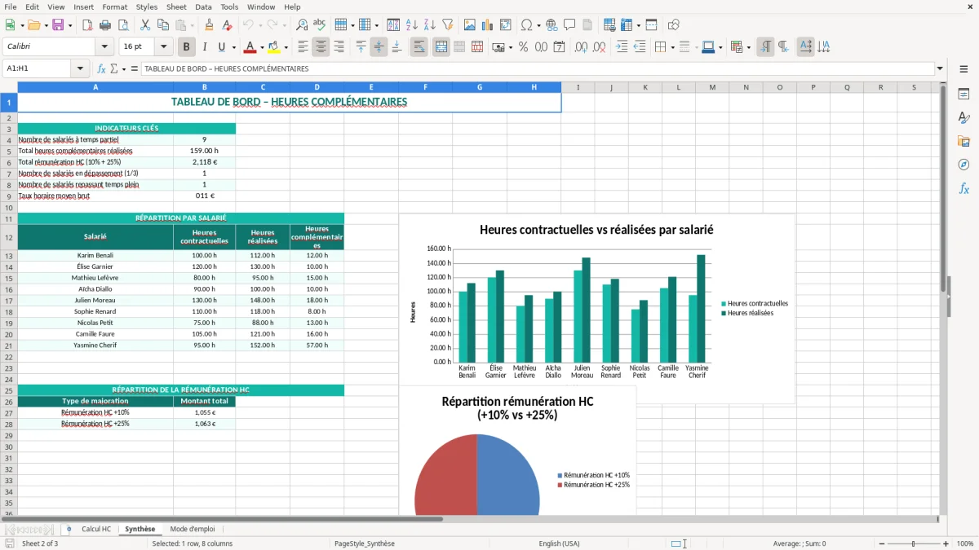
Task: Click the zoom in plus button
Action: point(946,543)
